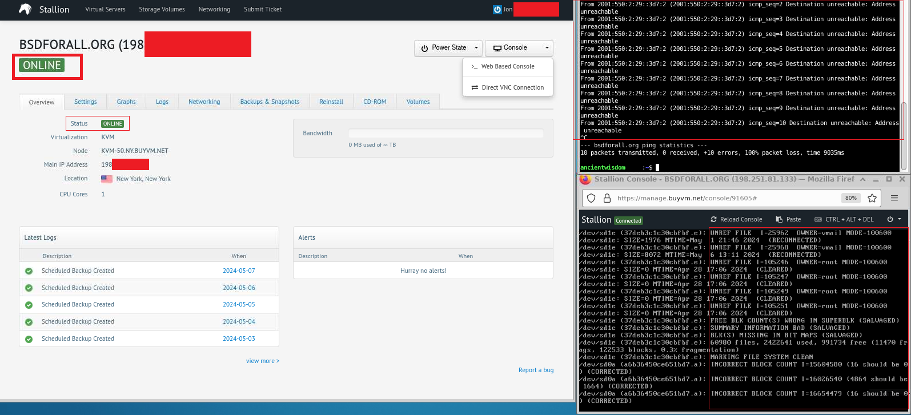This screenshot has height=415, width=911.
Task: Open power dropdown in Stallion console toolbar
Action: click(894, 219)
